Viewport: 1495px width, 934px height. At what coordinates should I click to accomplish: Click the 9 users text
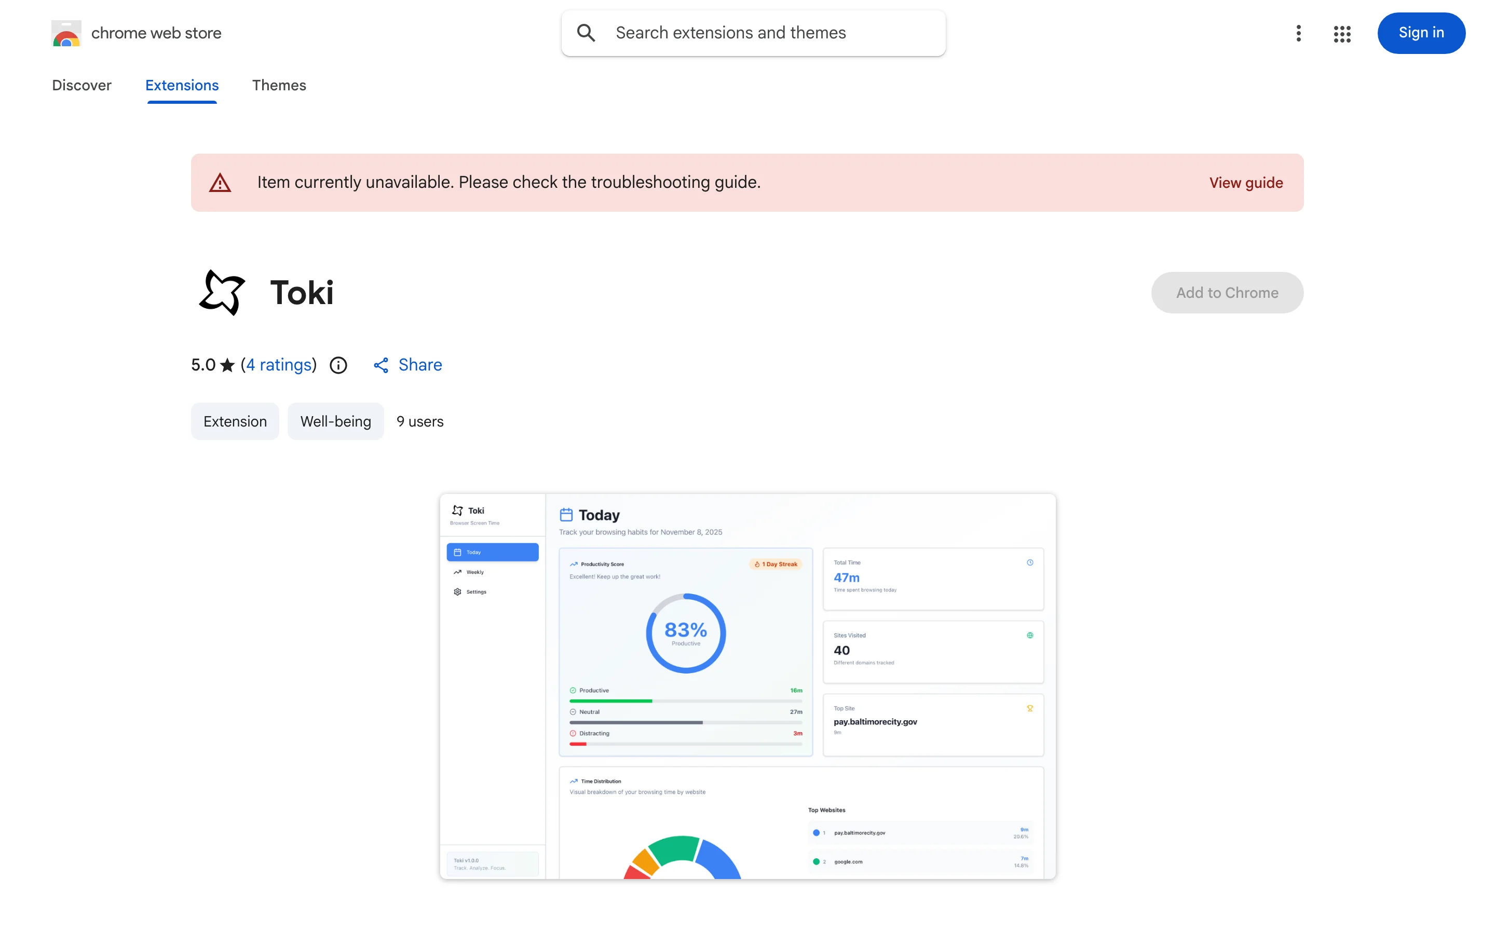[x=420, y=421]
